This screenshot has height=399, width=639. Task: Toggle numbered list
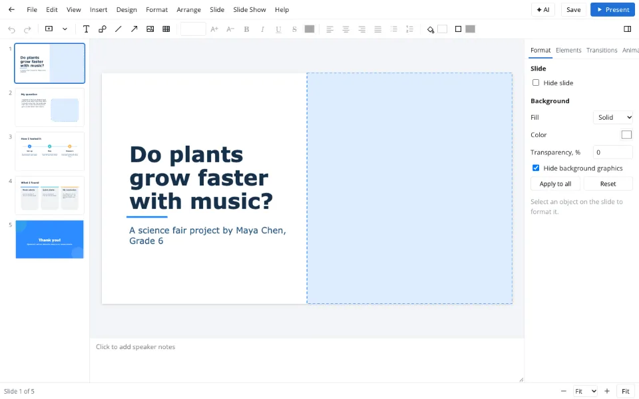409,29
